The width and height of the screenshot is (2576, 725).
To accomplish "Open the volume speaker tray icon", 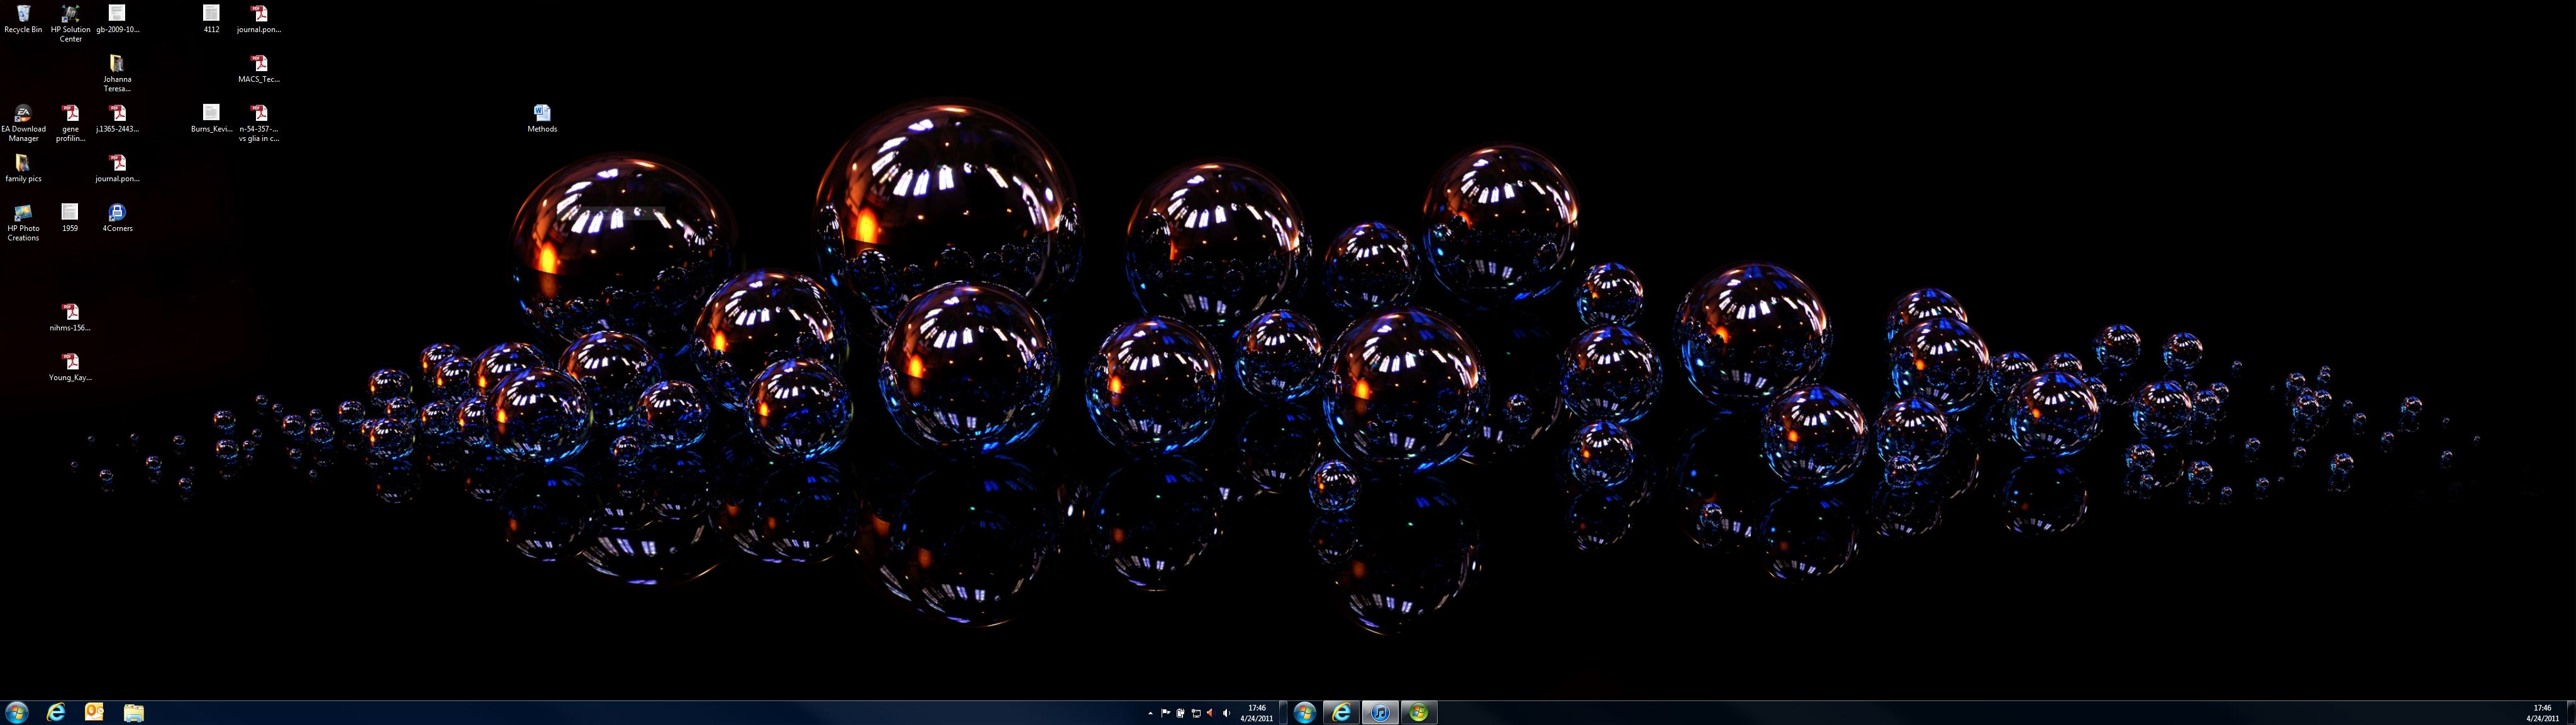I will tap(1226, 713).
